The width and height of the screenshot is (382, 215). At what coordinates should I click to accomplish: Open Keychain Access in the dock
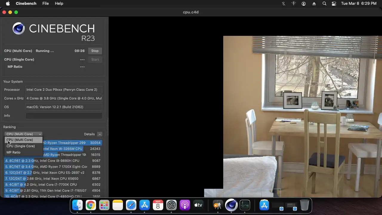218,205
